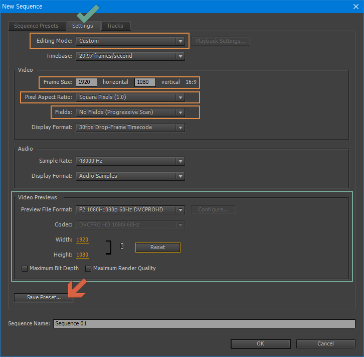Switch to the Tracks tab
This screenshot has width=364, height=357.
click(115, 26)
